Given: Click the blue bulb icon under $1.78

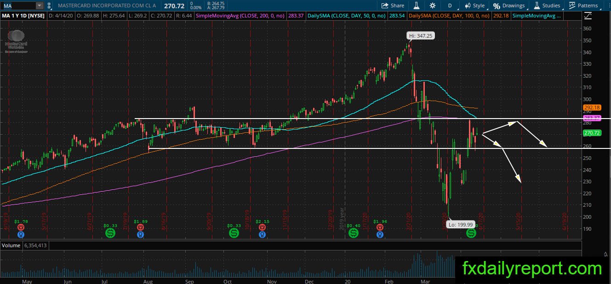Looking at the screenshot, I should (21, 234).
